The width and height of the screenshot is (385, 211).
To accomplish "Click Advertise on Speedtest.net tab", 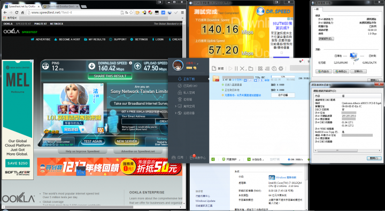I will click(138, 151).
